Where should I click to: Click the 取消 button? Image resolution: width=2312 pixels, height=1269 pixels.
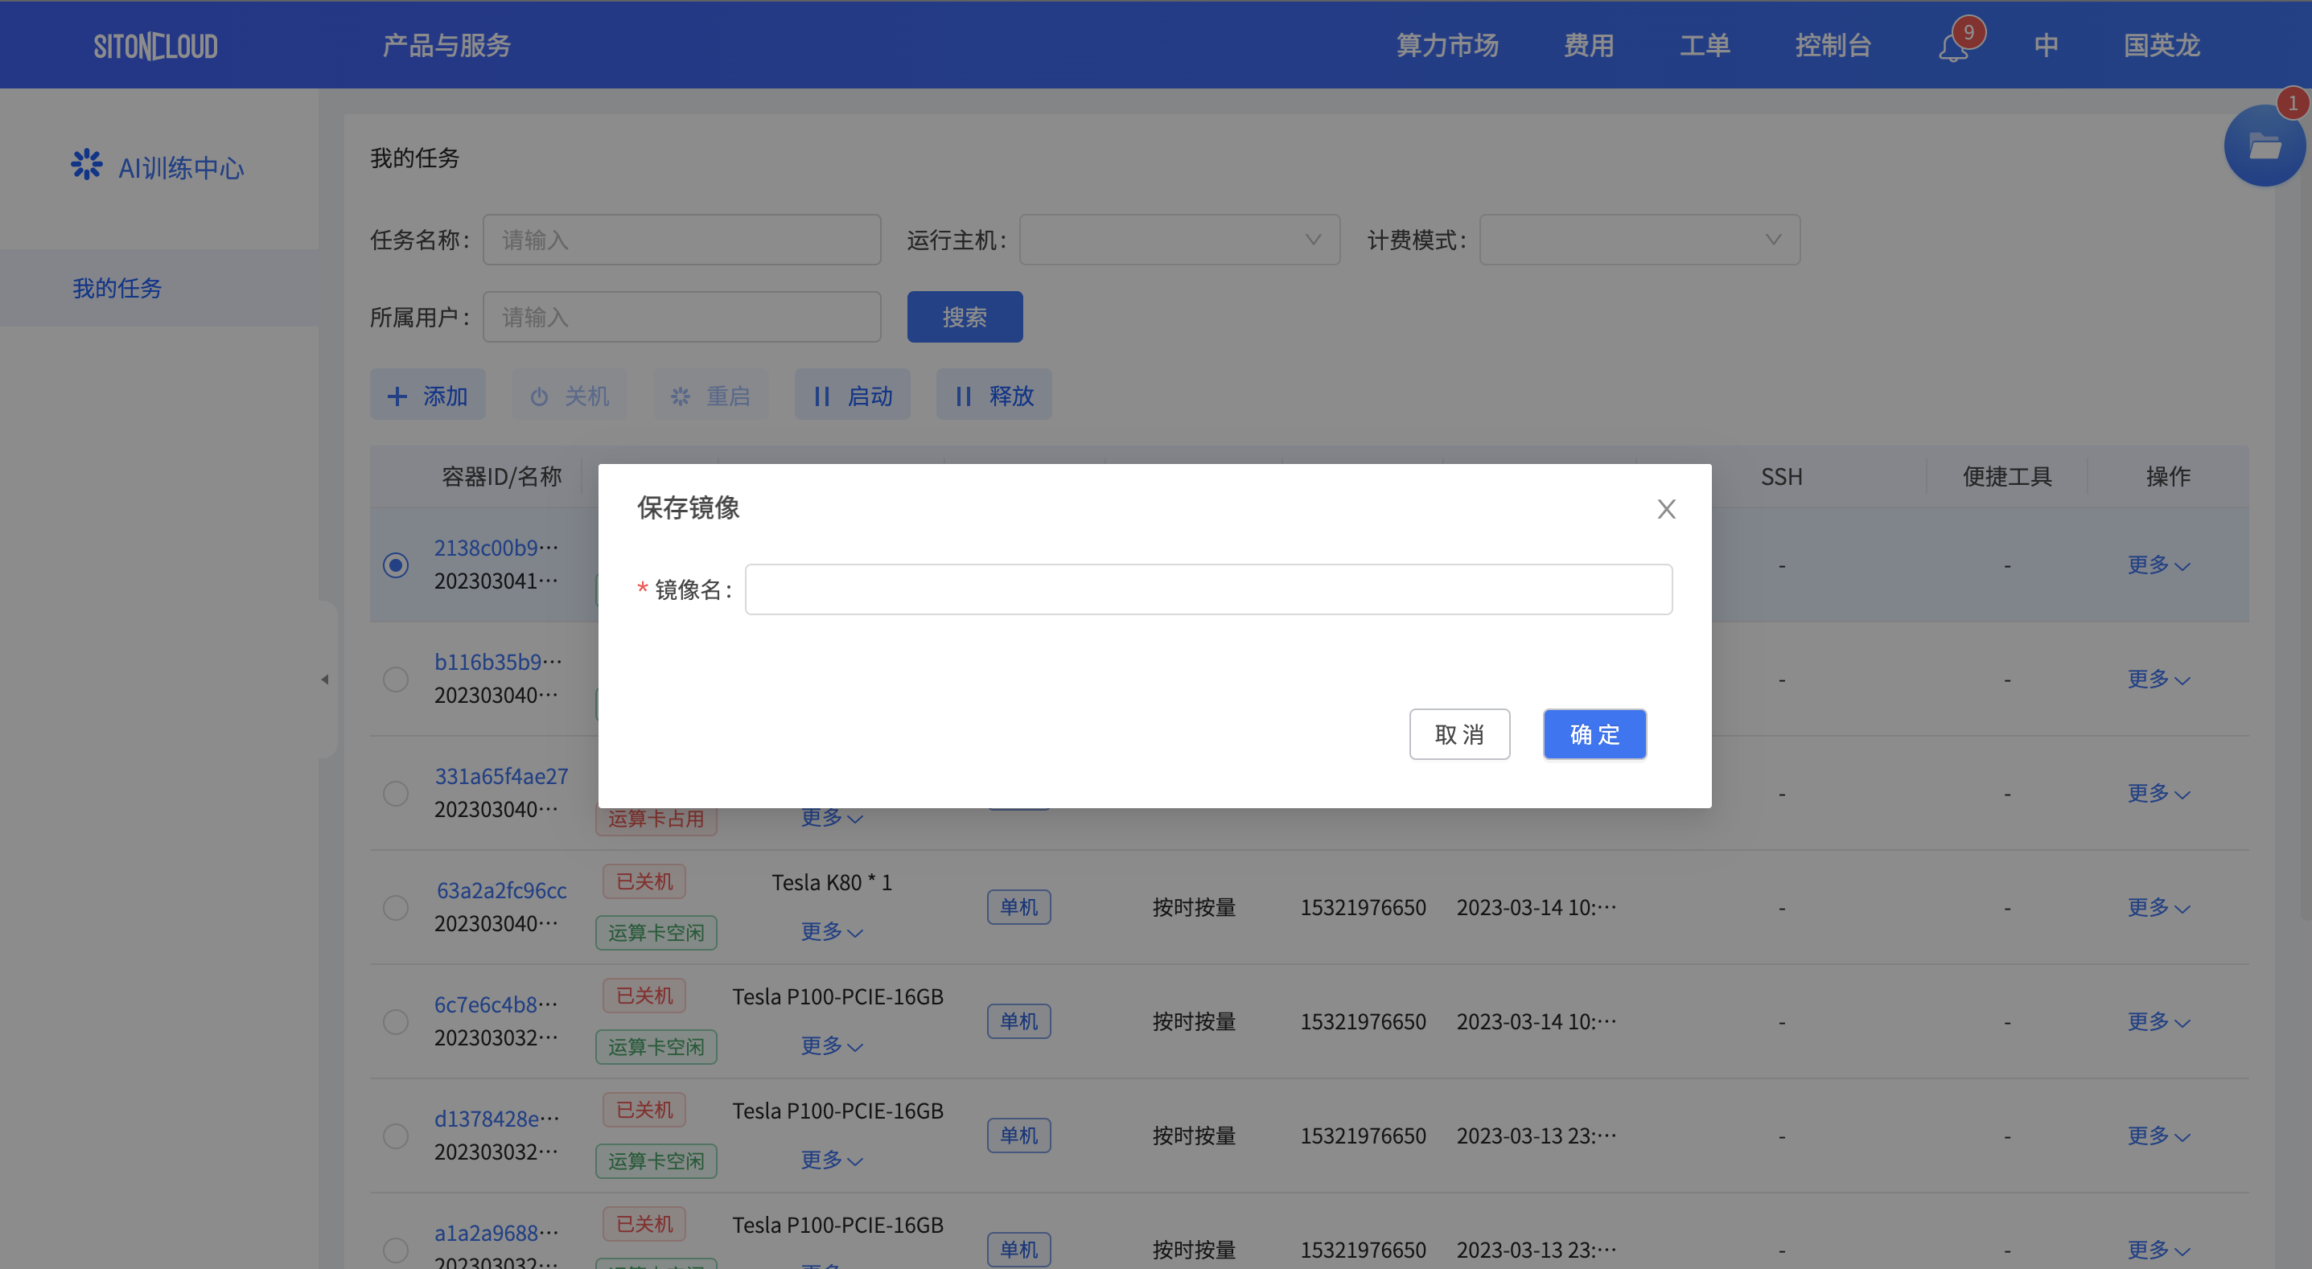1459,734
